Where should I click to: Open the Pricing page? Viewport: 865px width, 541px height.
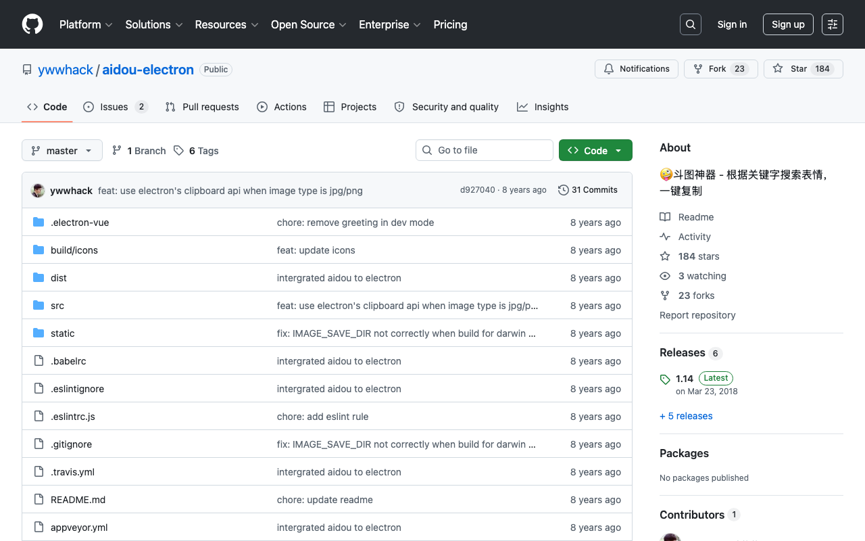click(x=450, y=24)
